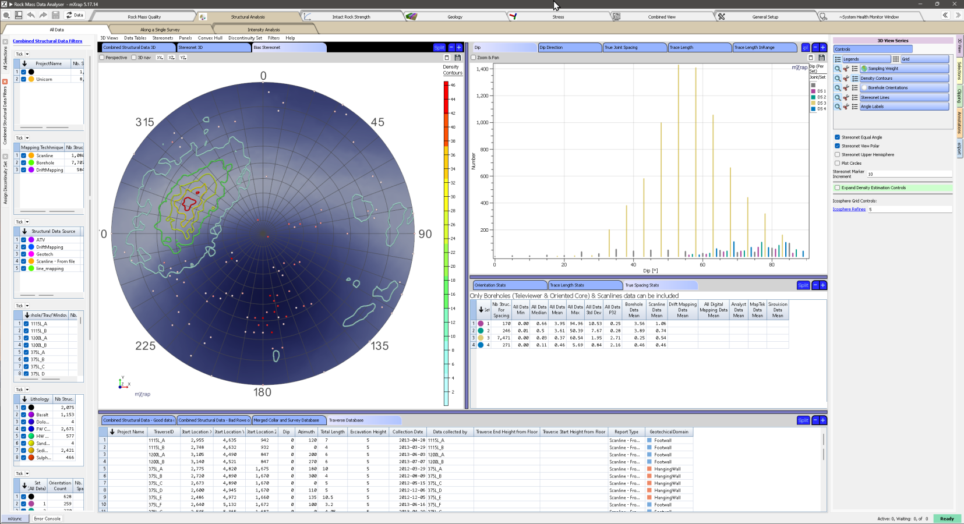Untick the Unicorn project checkbox
The height and width of the screenshot is (524, 964).
[24, 79]
